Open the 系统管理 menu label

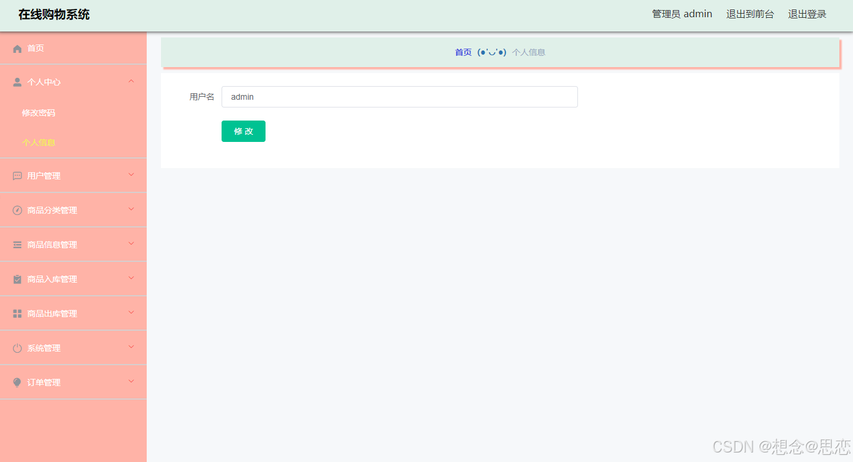click(x=44, y=348)
